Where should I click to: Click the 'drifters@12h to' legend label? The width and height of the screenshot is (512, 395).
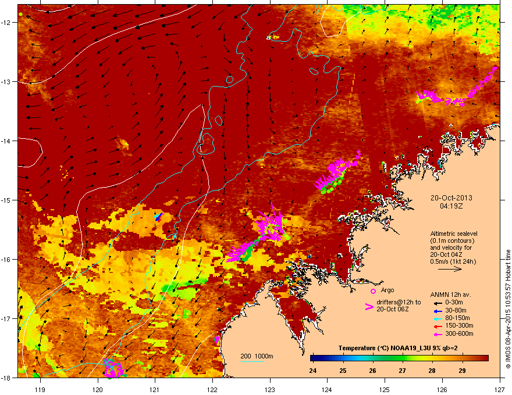(x=399, y=303)
